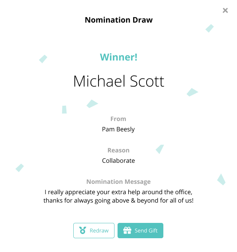The height and width of the screenshot is (252, 237).
Task: Select the Collaborate reason text
Action: [118, 160]
